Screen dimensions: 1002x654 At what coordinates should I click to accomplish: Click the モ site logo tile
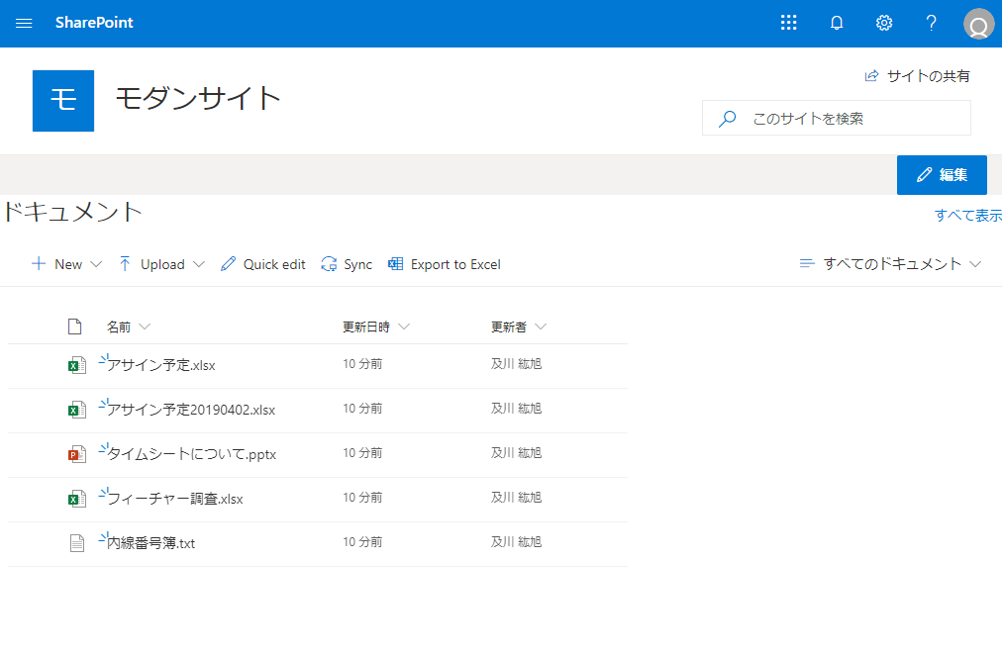63,101
